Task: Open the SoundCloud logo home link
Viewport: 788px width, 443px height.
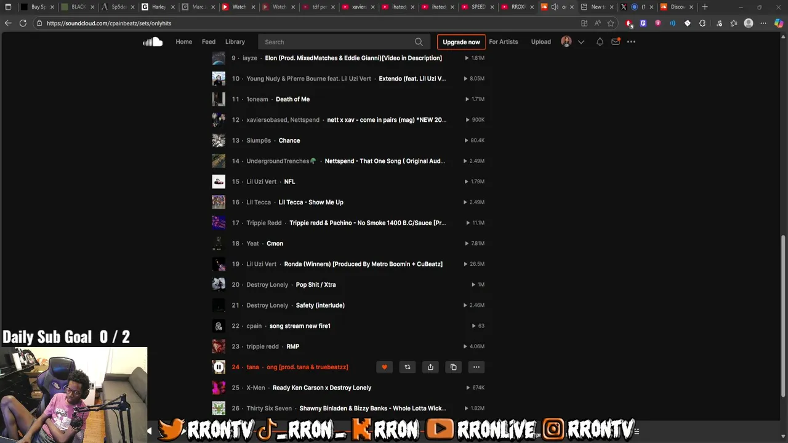Action: (x=153, y=42)
